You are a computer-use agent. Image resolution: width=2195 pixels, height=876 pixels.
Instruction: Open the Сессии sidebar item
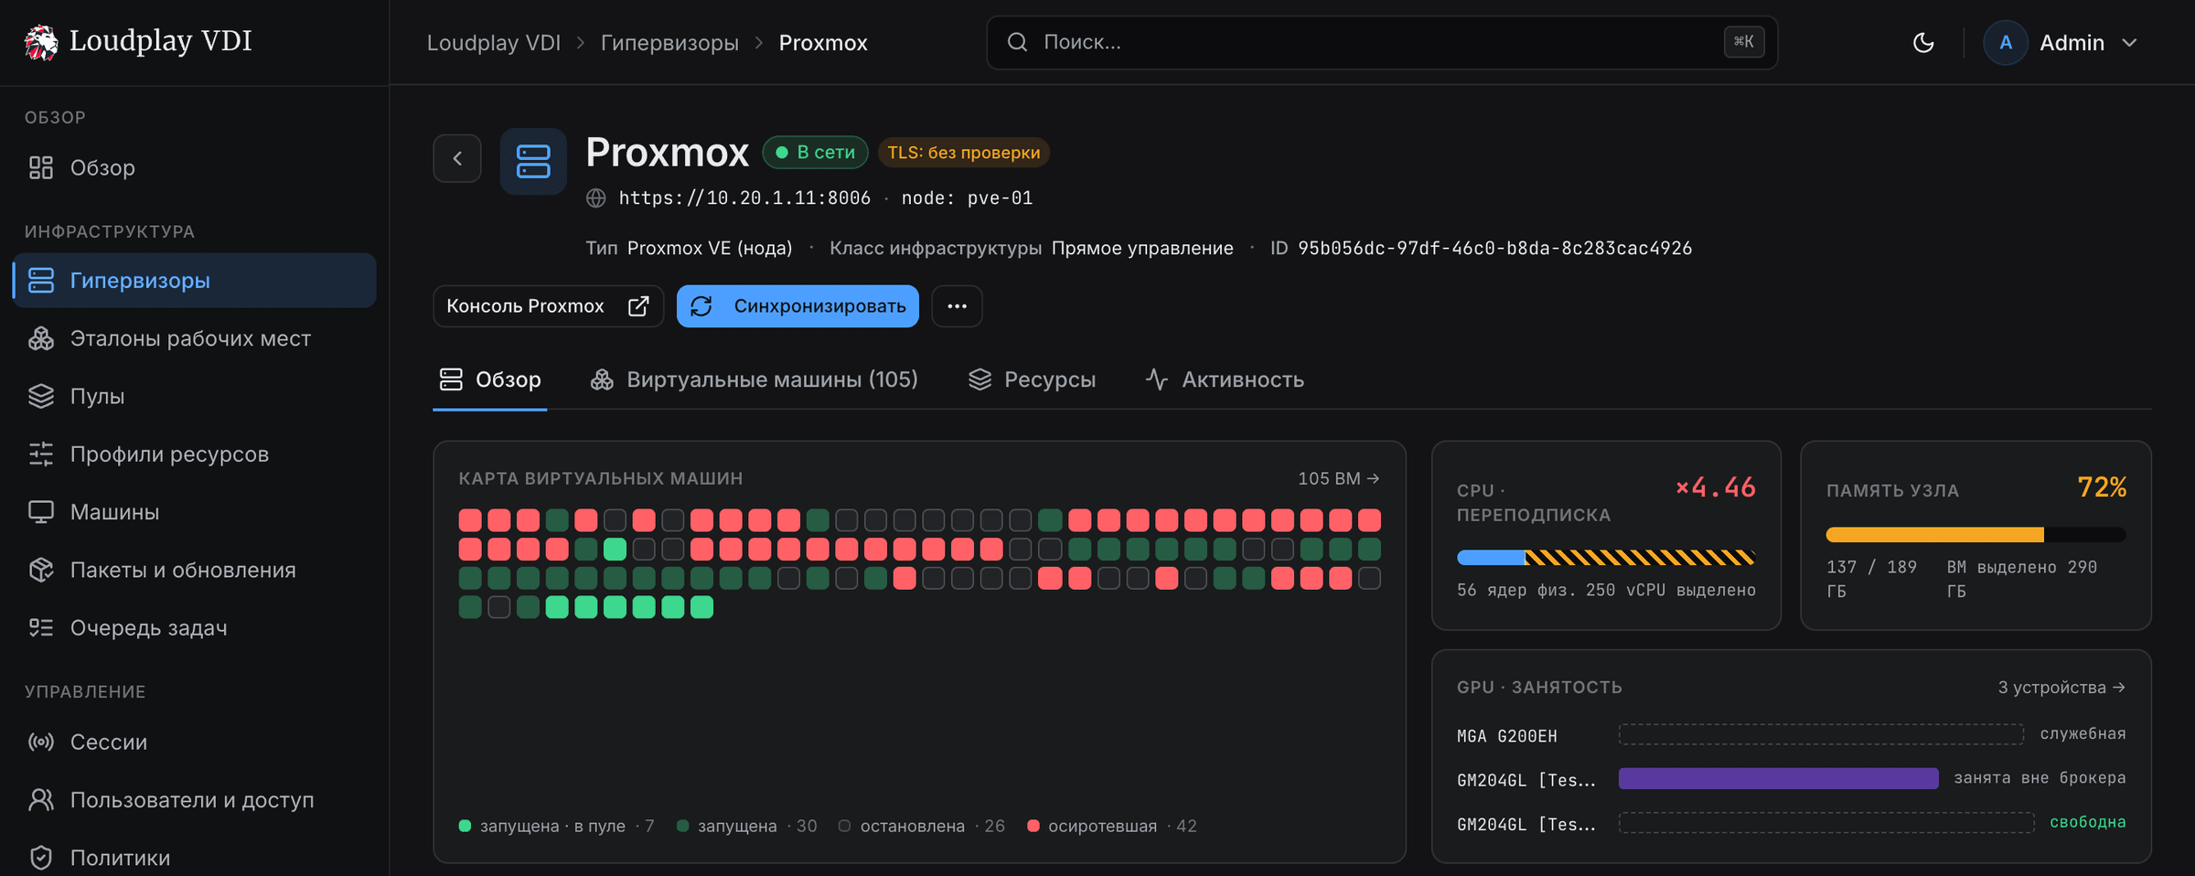tap(194, 742)
